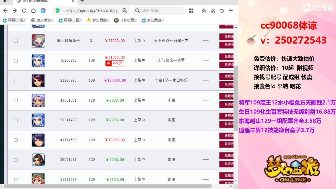Screen dimensions: 336x189
Task: Click the scroll-up arrow of the page
Action: click(236, 27)
